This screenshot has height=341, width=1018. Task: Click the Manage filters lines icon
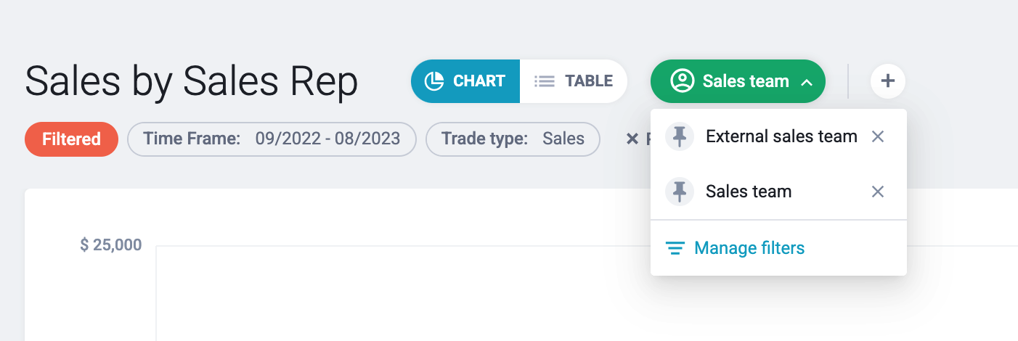click(675, 248)
